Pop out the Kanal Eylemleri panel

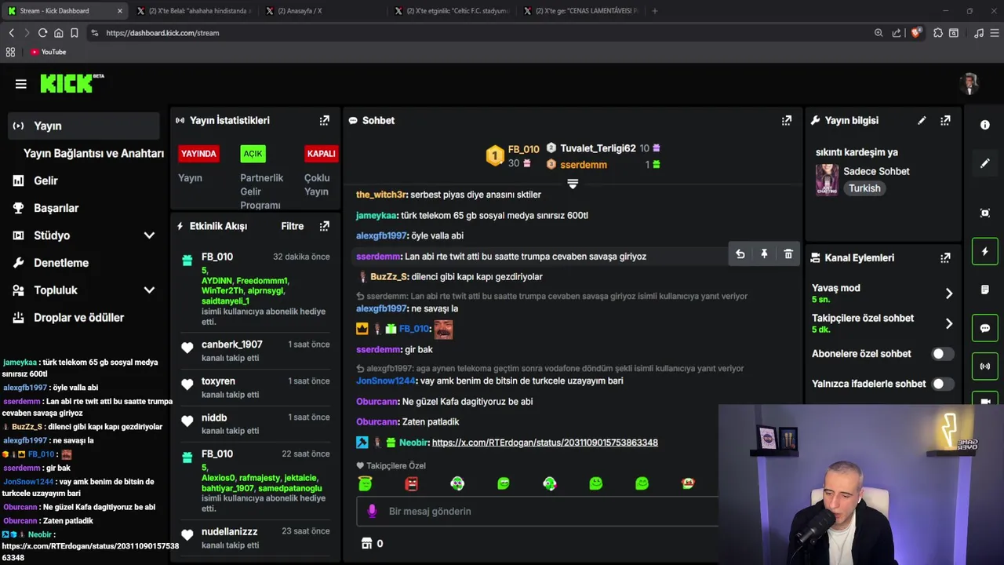945,257
